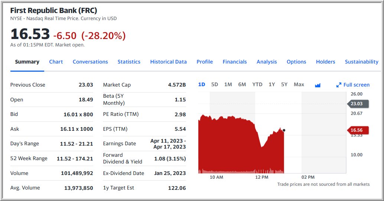Switch to the Analysis tab
The image size is (384, 201).
(x=267, y=62)
